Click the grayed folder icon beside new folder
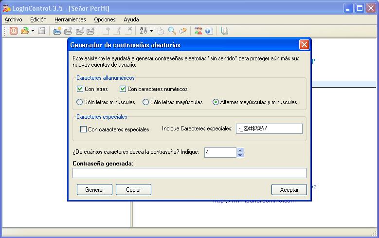The image size is (379, 238). coord(68,31)
